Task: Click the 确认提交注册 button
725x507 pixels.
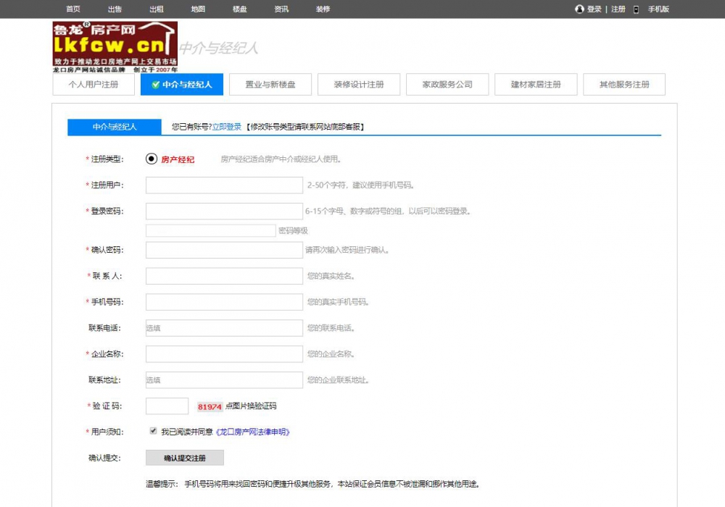Action: 184,458
